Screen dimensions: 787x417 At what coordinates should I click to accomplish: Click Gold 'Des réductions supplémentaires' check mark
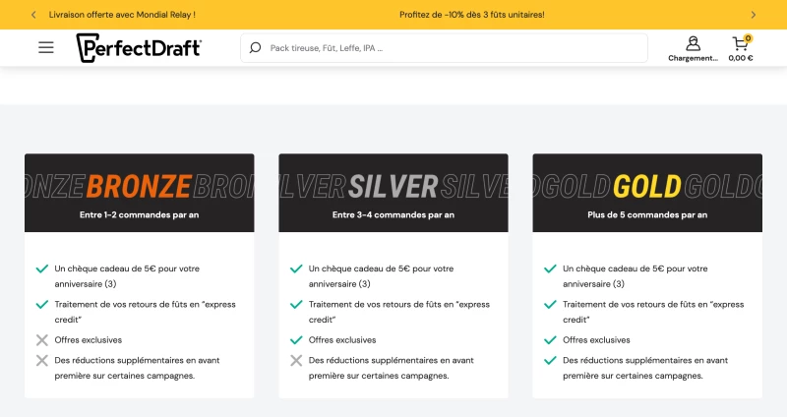550,360
